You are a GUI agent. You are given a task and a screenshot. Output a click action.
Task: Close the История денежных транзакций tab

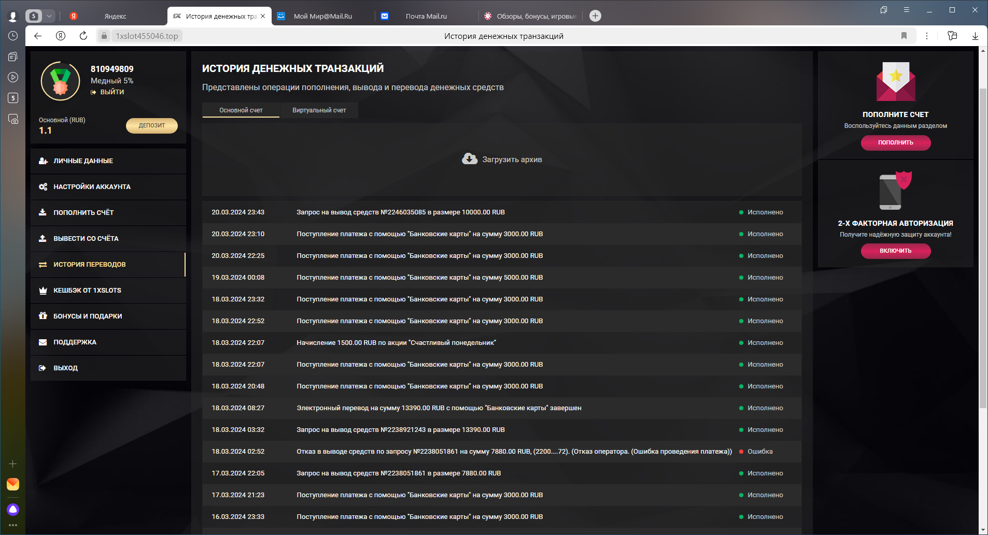tap(263, 16)
